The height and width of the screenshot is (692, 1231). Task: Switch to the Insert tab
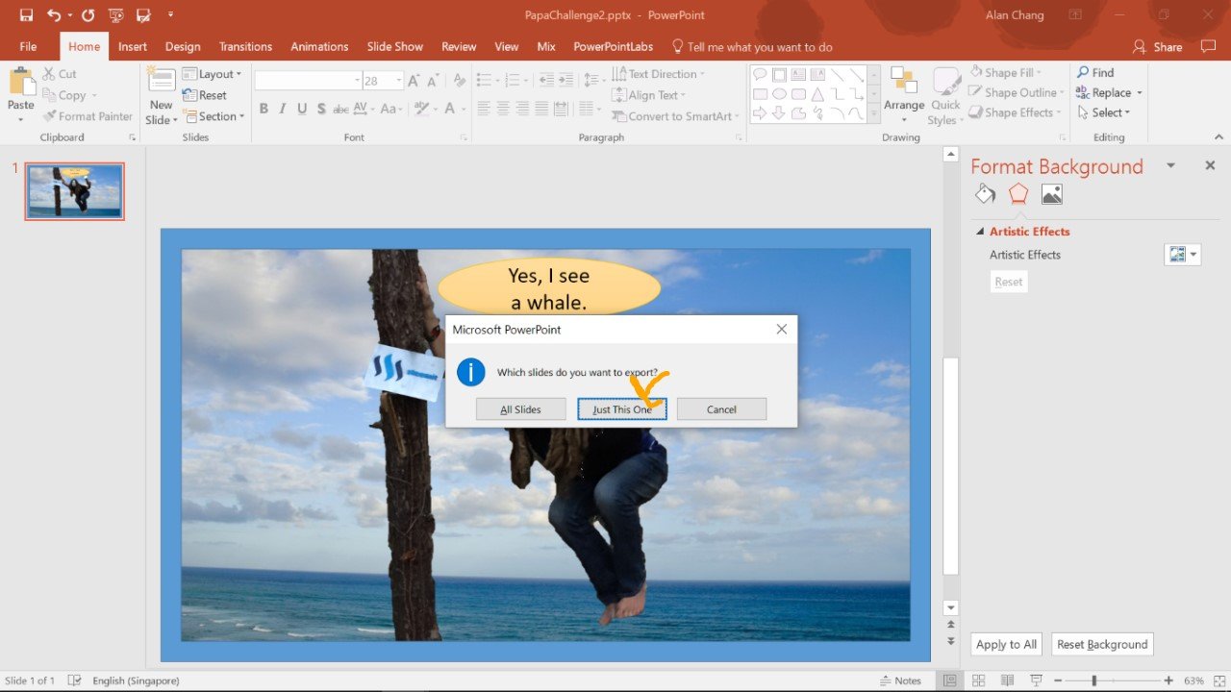(133, 46)
